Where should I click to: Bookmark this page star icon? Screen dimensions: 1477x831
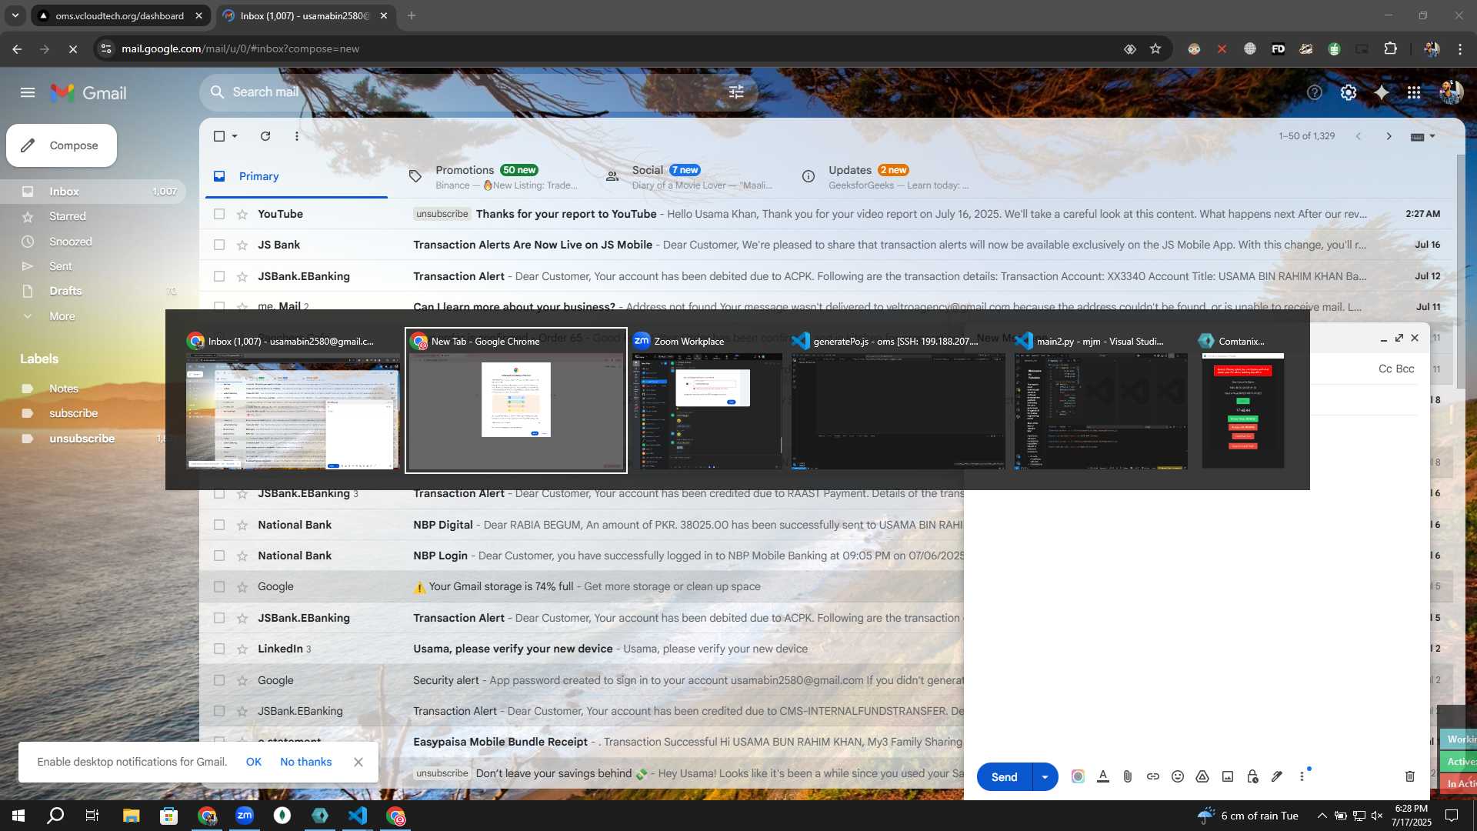pyautogui.click(x=1155, y=48)
